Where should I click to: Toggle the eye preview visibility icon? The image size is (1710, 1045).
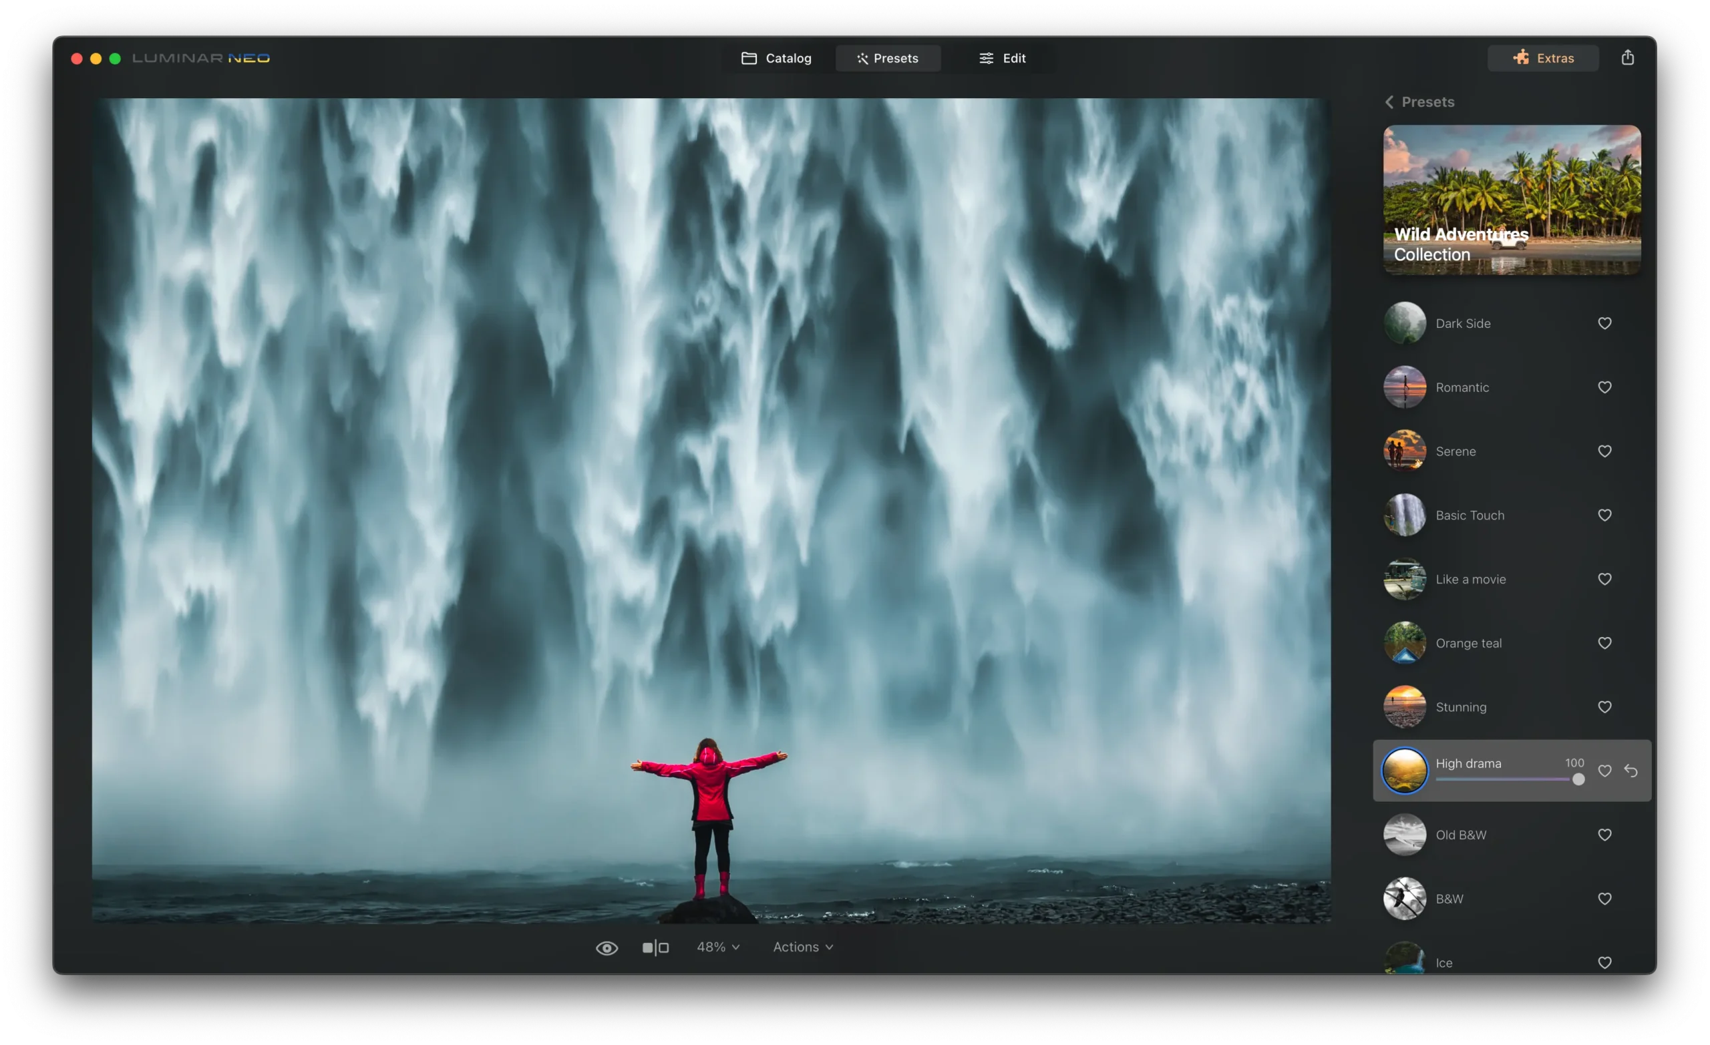click(x=607, y=948)
